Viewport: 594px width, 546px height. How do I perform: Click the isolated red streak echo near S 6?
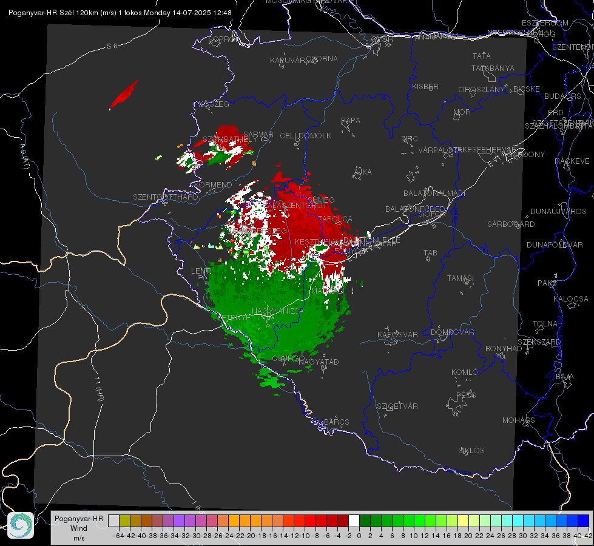coord(124,95)
